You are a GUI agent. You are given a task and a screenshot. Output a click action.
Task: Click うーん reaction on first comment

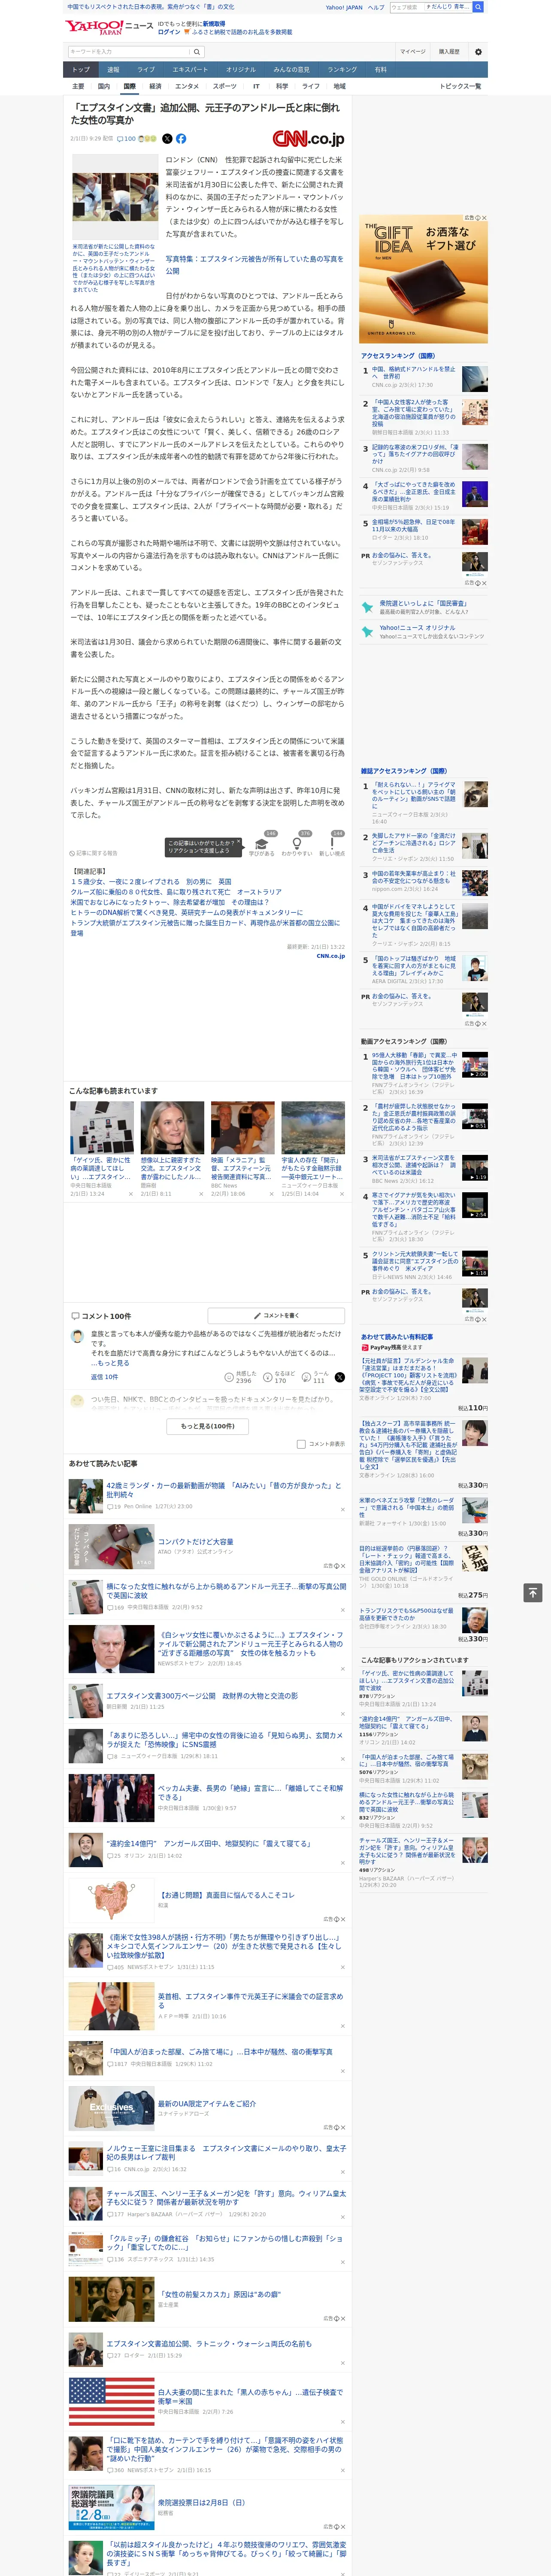[316, 1377]
